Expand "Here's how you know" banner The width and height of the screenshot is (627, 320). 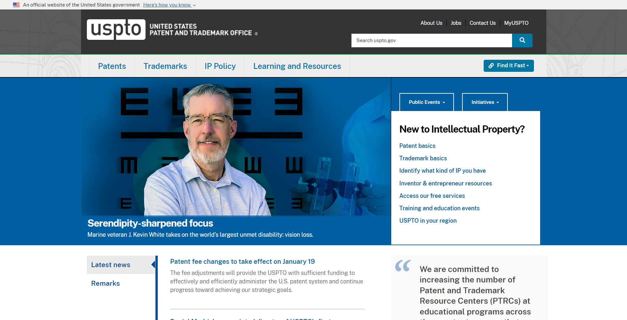pos(169,5)
